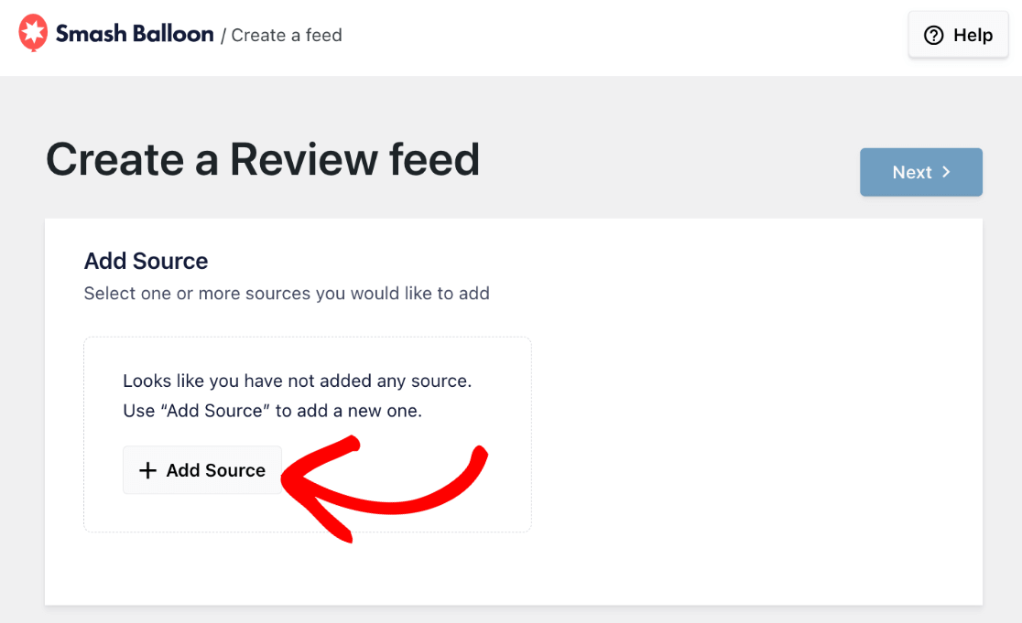Screen dimensions: 1022x623
Task: Click the source selection instruction text
Action: pyautogui.click(x=286, y=293)
